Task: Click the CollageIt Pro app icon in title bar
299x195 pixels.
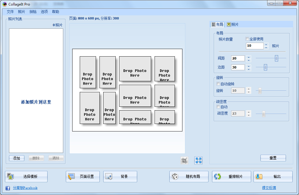Action: point(5,4)
